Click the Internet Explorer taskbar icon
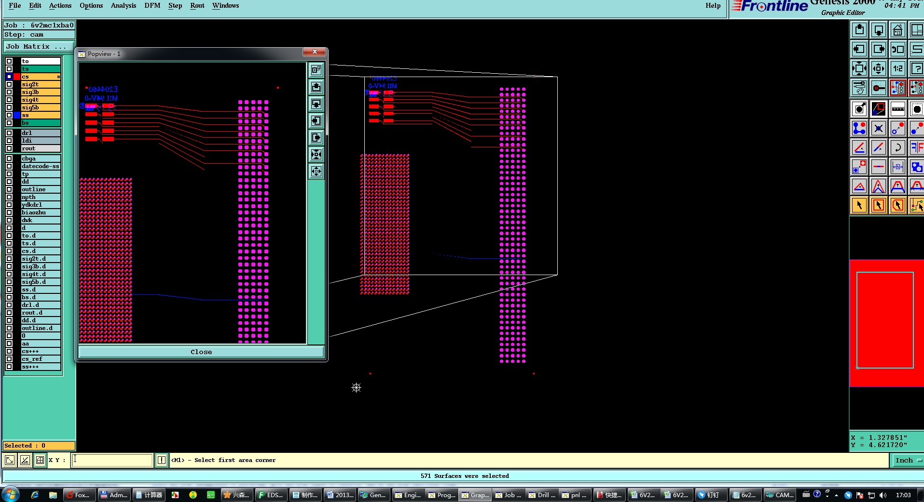The height and width of the screenshot is (502, 924). 35,495
